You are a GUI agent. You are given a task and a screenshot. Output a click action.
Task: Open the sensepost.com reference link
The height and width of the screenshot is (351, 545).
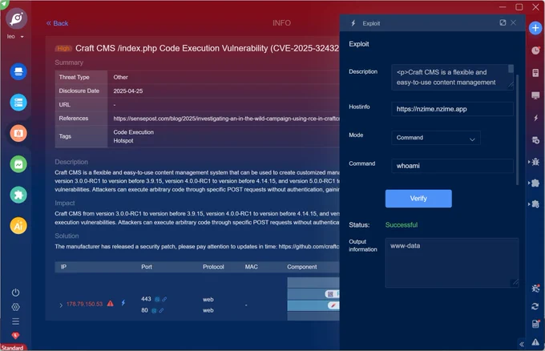226,119
